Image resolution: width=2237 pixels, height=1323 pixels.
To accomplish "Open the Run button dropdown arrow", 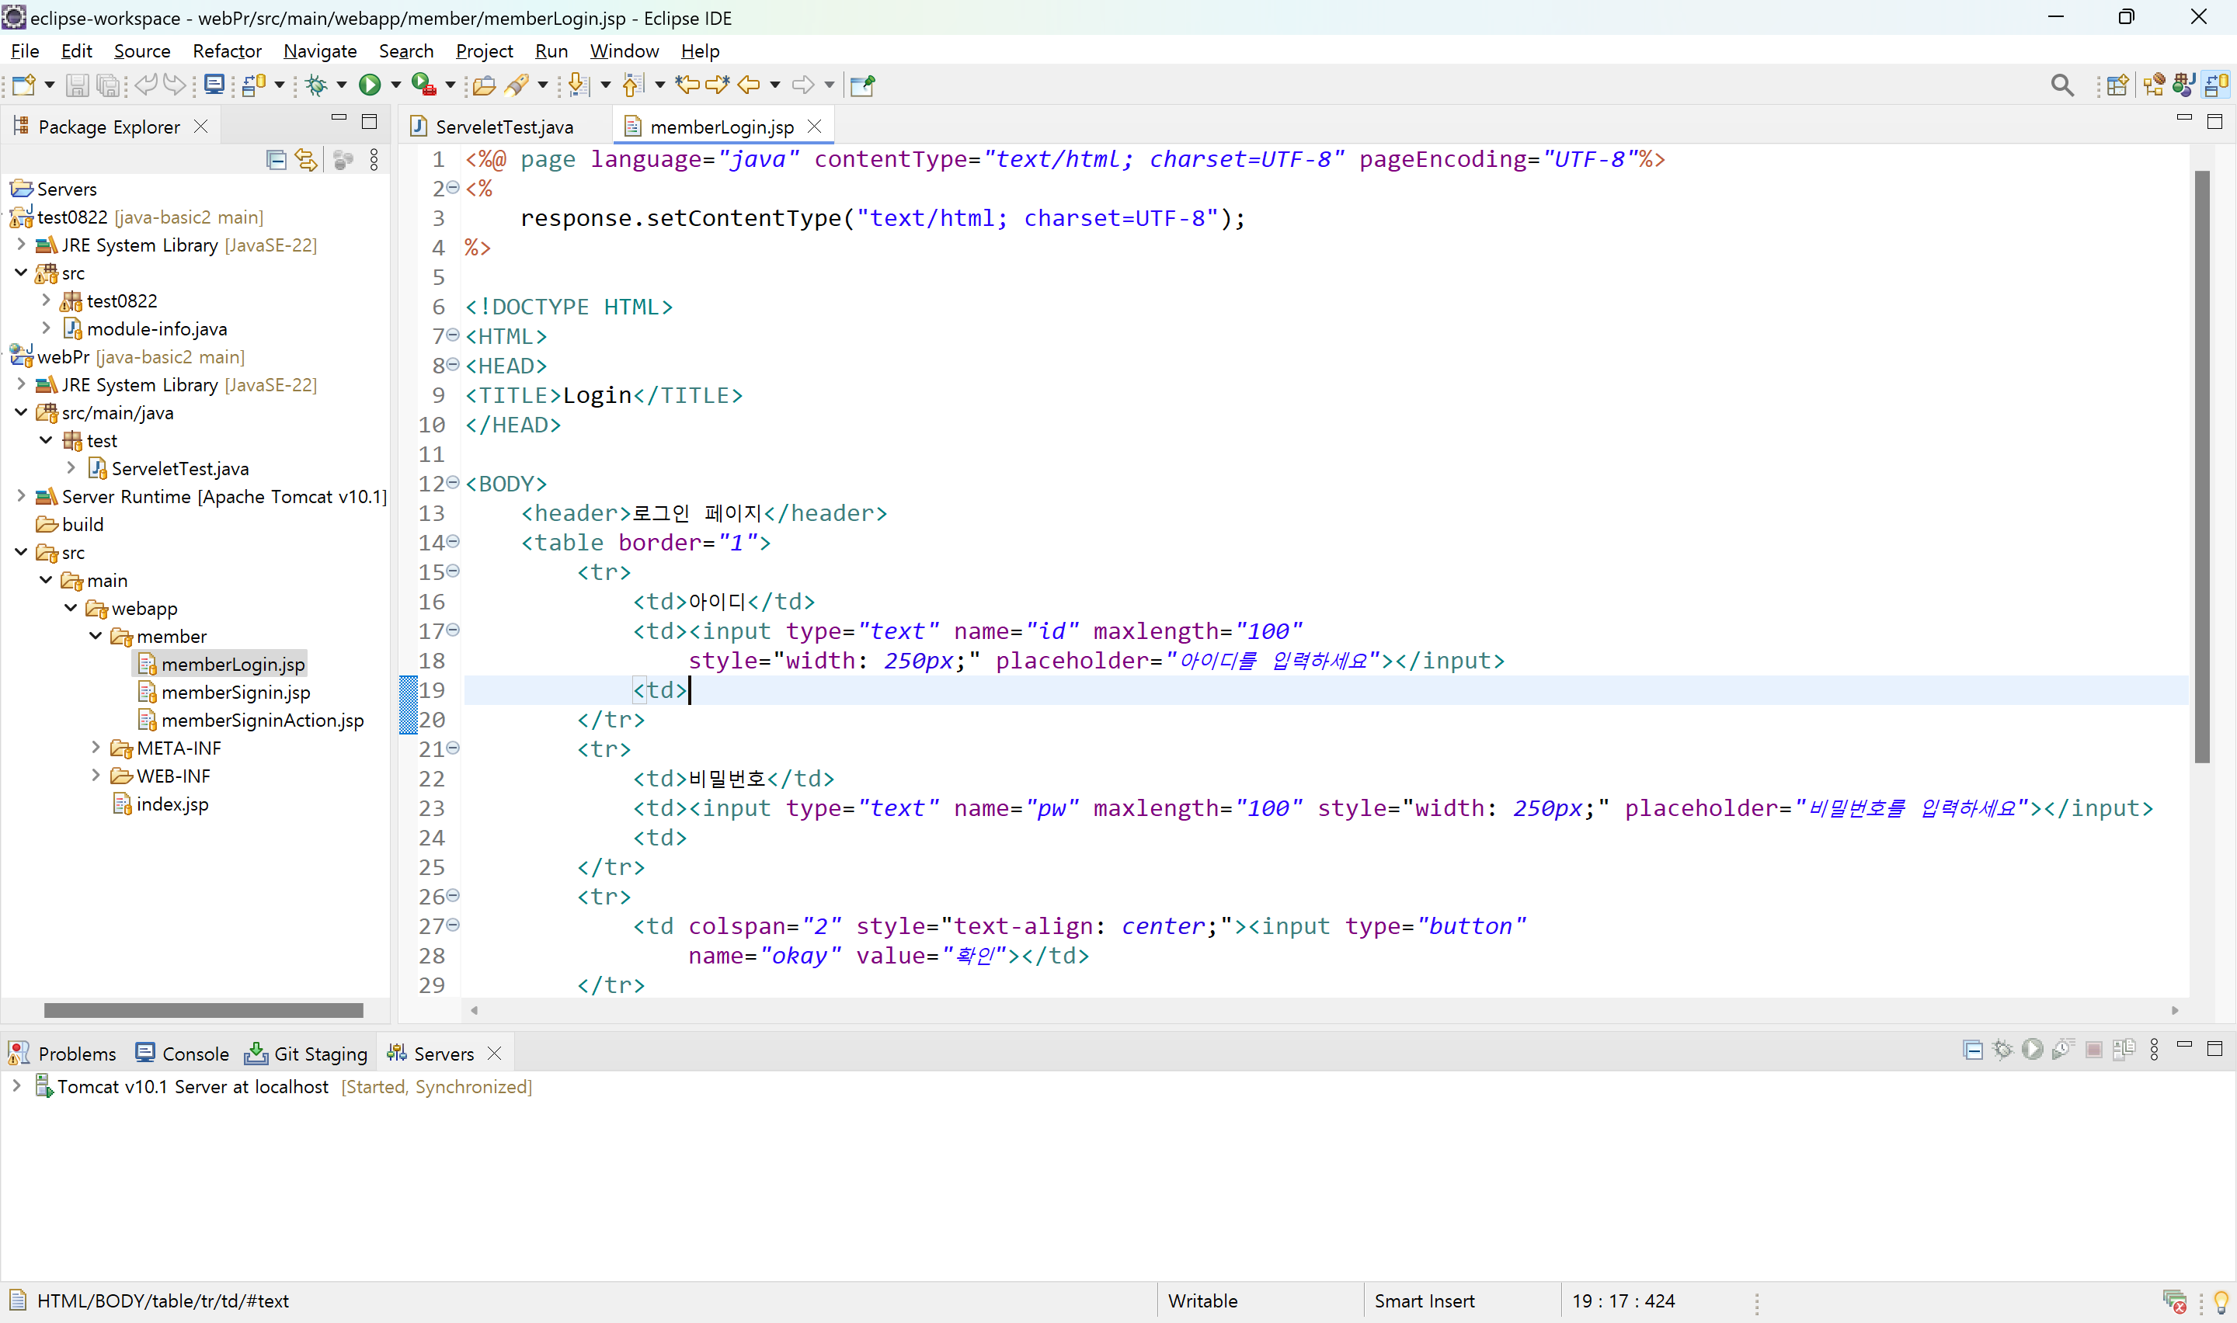I will [396, 85].
